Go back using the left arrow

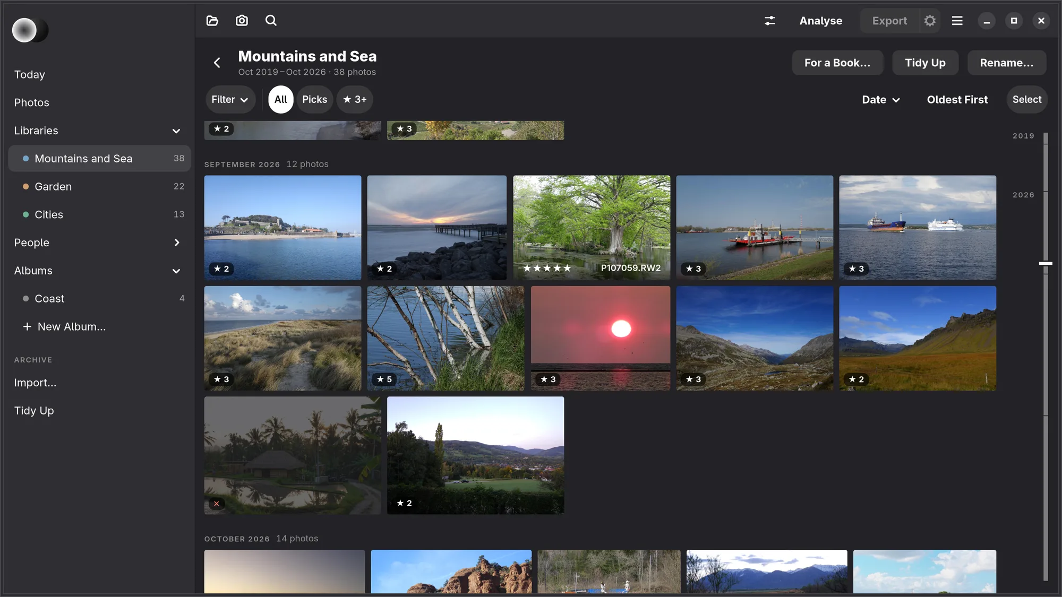[x=217, y=63]
